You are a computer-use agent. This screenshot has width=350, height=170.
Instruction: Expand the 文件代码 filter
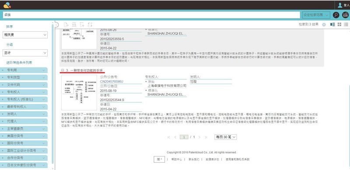24,85
